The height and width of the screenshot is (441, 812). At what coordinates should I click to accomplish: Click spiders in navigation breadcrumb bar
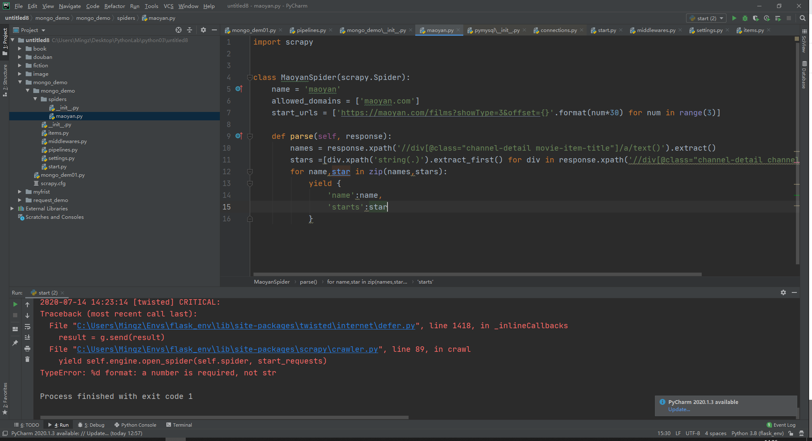(126, 18)
